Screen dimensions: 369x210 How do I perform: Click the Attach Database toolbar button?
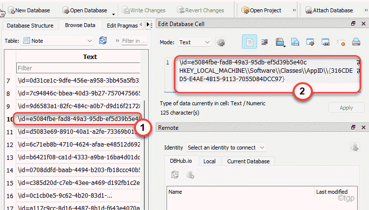click(x=329, y=10)
